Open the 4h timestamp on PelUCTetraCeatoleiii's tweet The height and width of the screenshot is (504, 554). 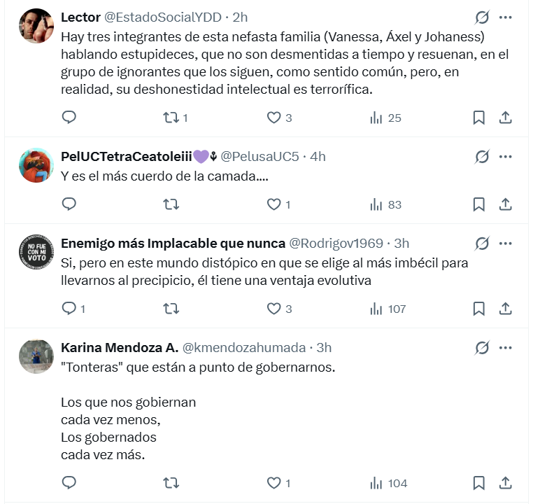tap(318, 157)
